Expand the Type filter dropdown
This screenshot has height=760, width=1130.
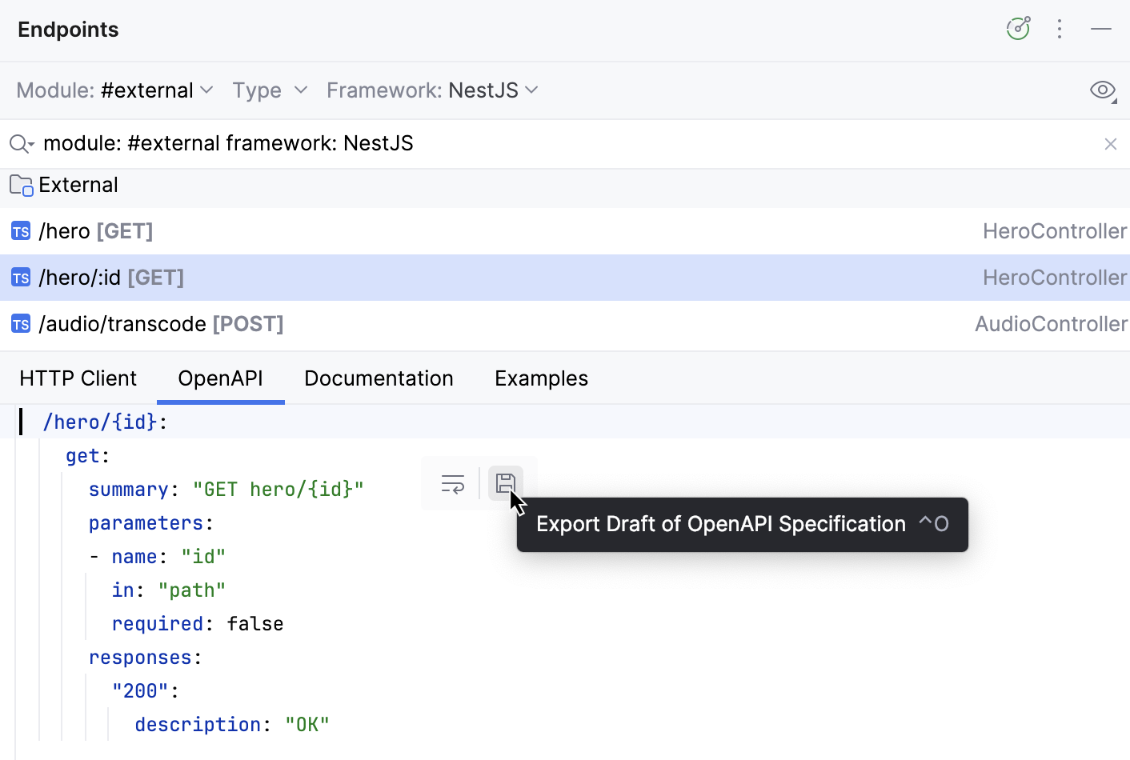pos(270,90)
